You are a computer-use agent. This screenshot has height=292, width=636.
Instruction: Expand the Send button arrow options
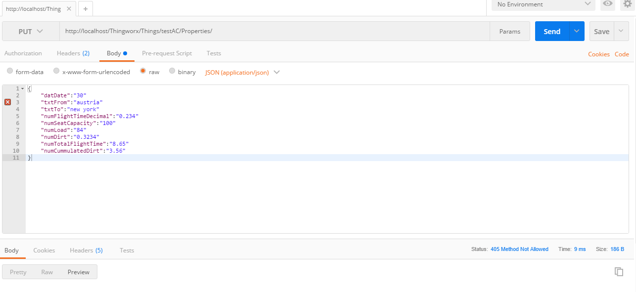[x=577, y=31]
